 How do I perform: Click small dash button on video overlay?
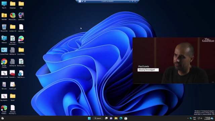[x=213, y=82]
